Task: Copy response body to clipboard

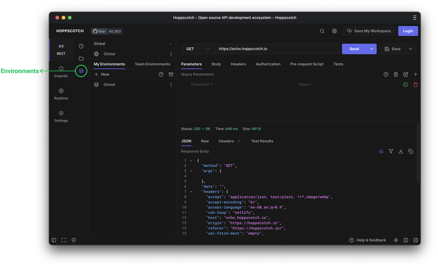Action: point(411,151)
